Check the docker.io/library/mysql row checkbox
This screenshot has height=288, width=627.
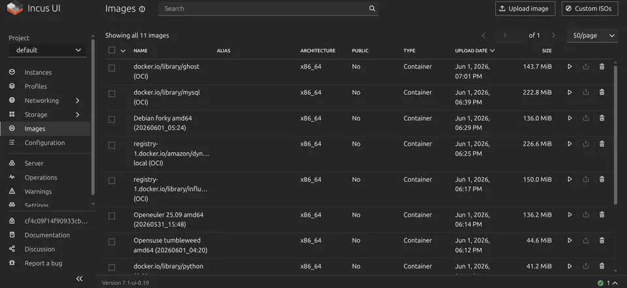pyautogui.click(x=112, y=93)
